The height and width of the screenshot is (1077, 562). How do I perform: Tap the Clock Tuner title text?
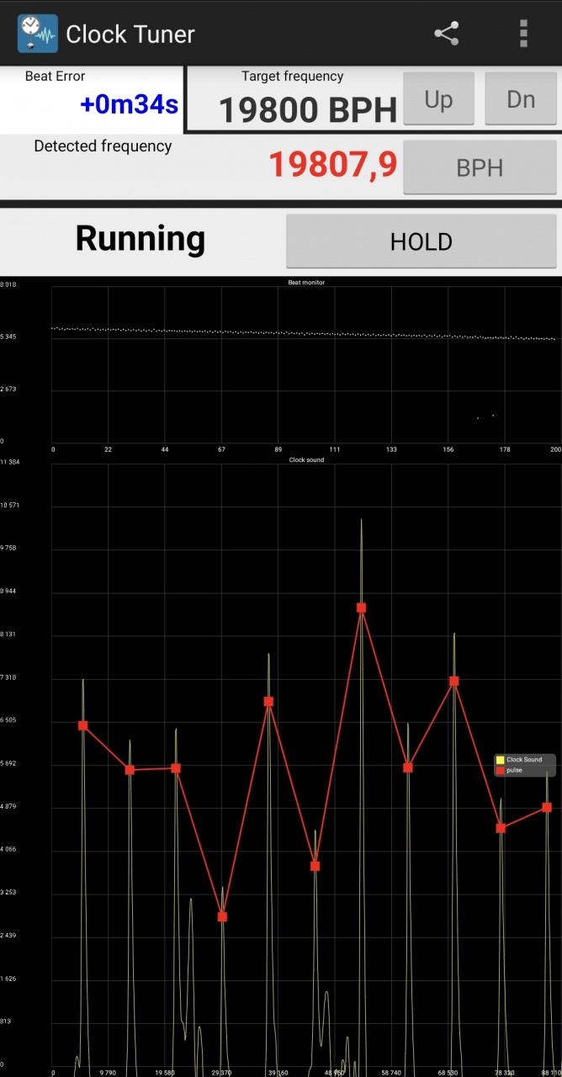coord(130,34)
